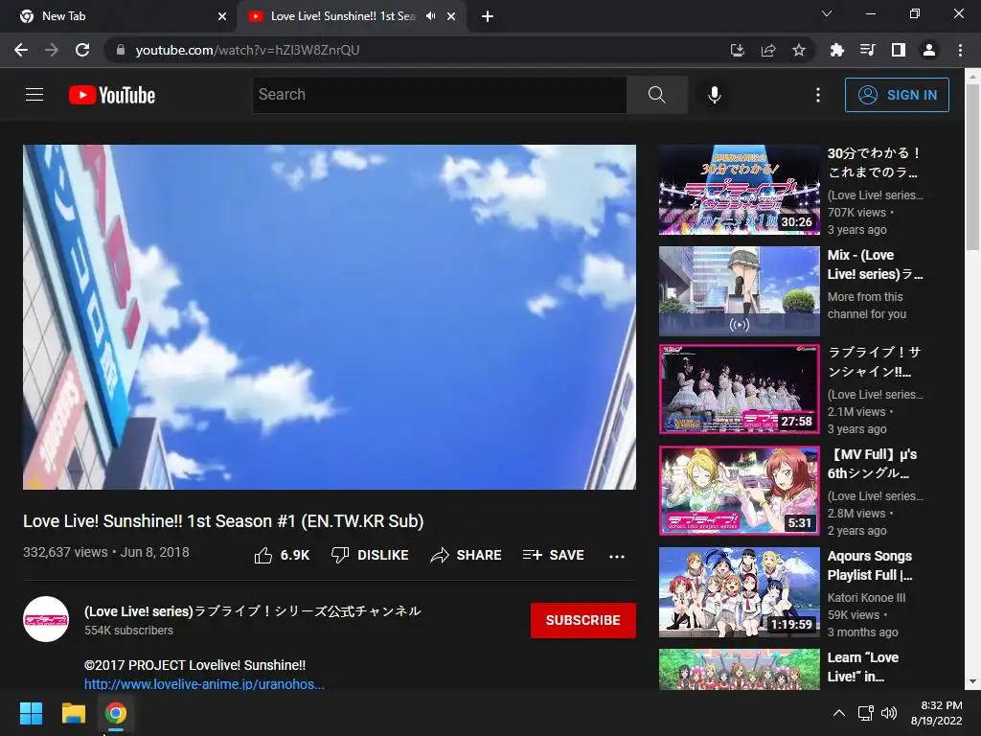
Task: Share this page from the address bar
Action: (768, 50)
